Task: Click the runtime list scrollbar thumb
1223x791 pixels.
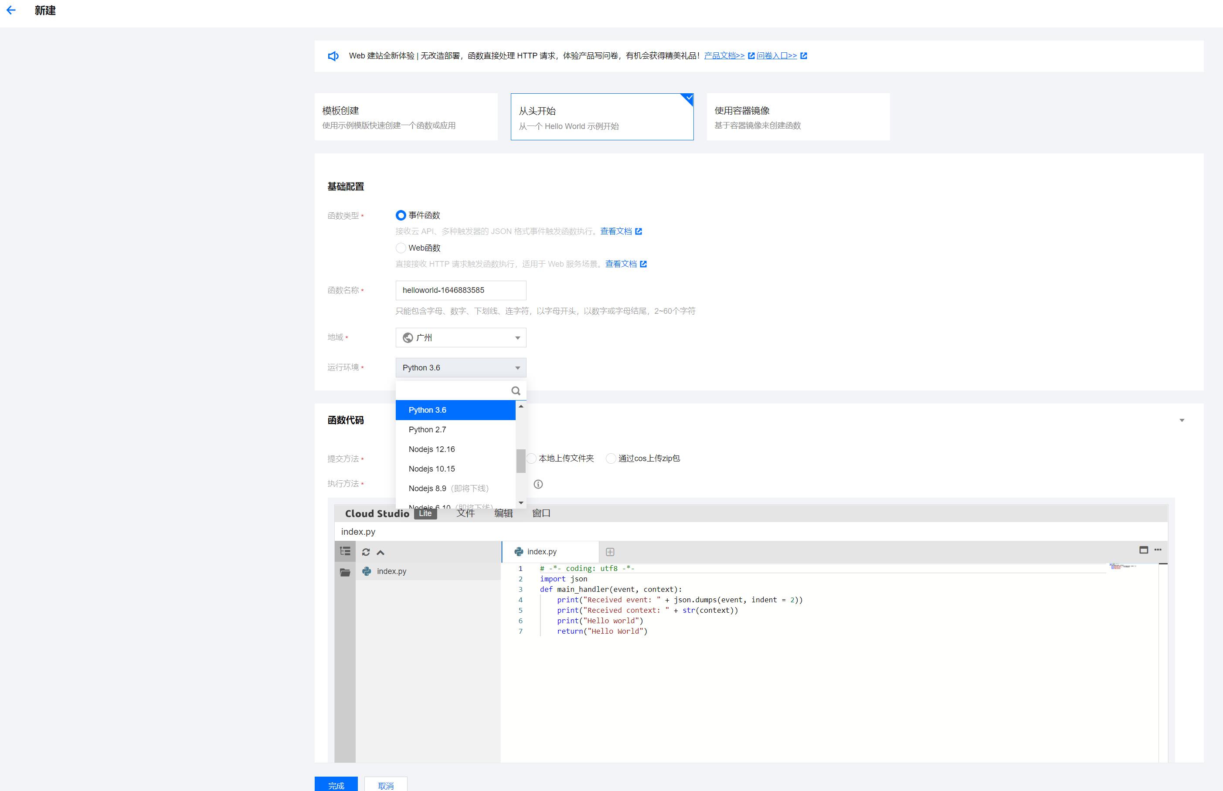Action: pos(521,460)
